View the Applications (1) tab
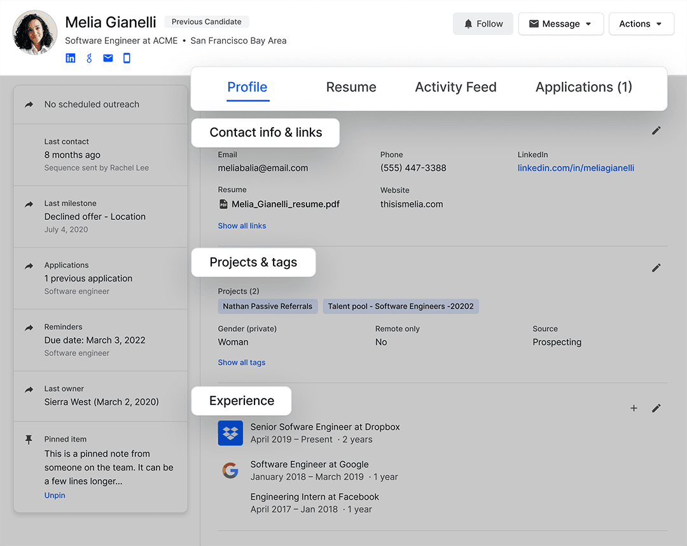This screenshot has height=546, width=687. [x=583, y=88]
